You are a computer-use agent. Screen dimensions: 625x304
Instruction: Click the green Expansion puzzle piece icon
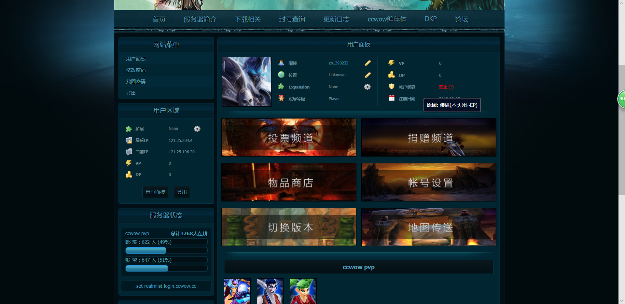click(281, 87)
